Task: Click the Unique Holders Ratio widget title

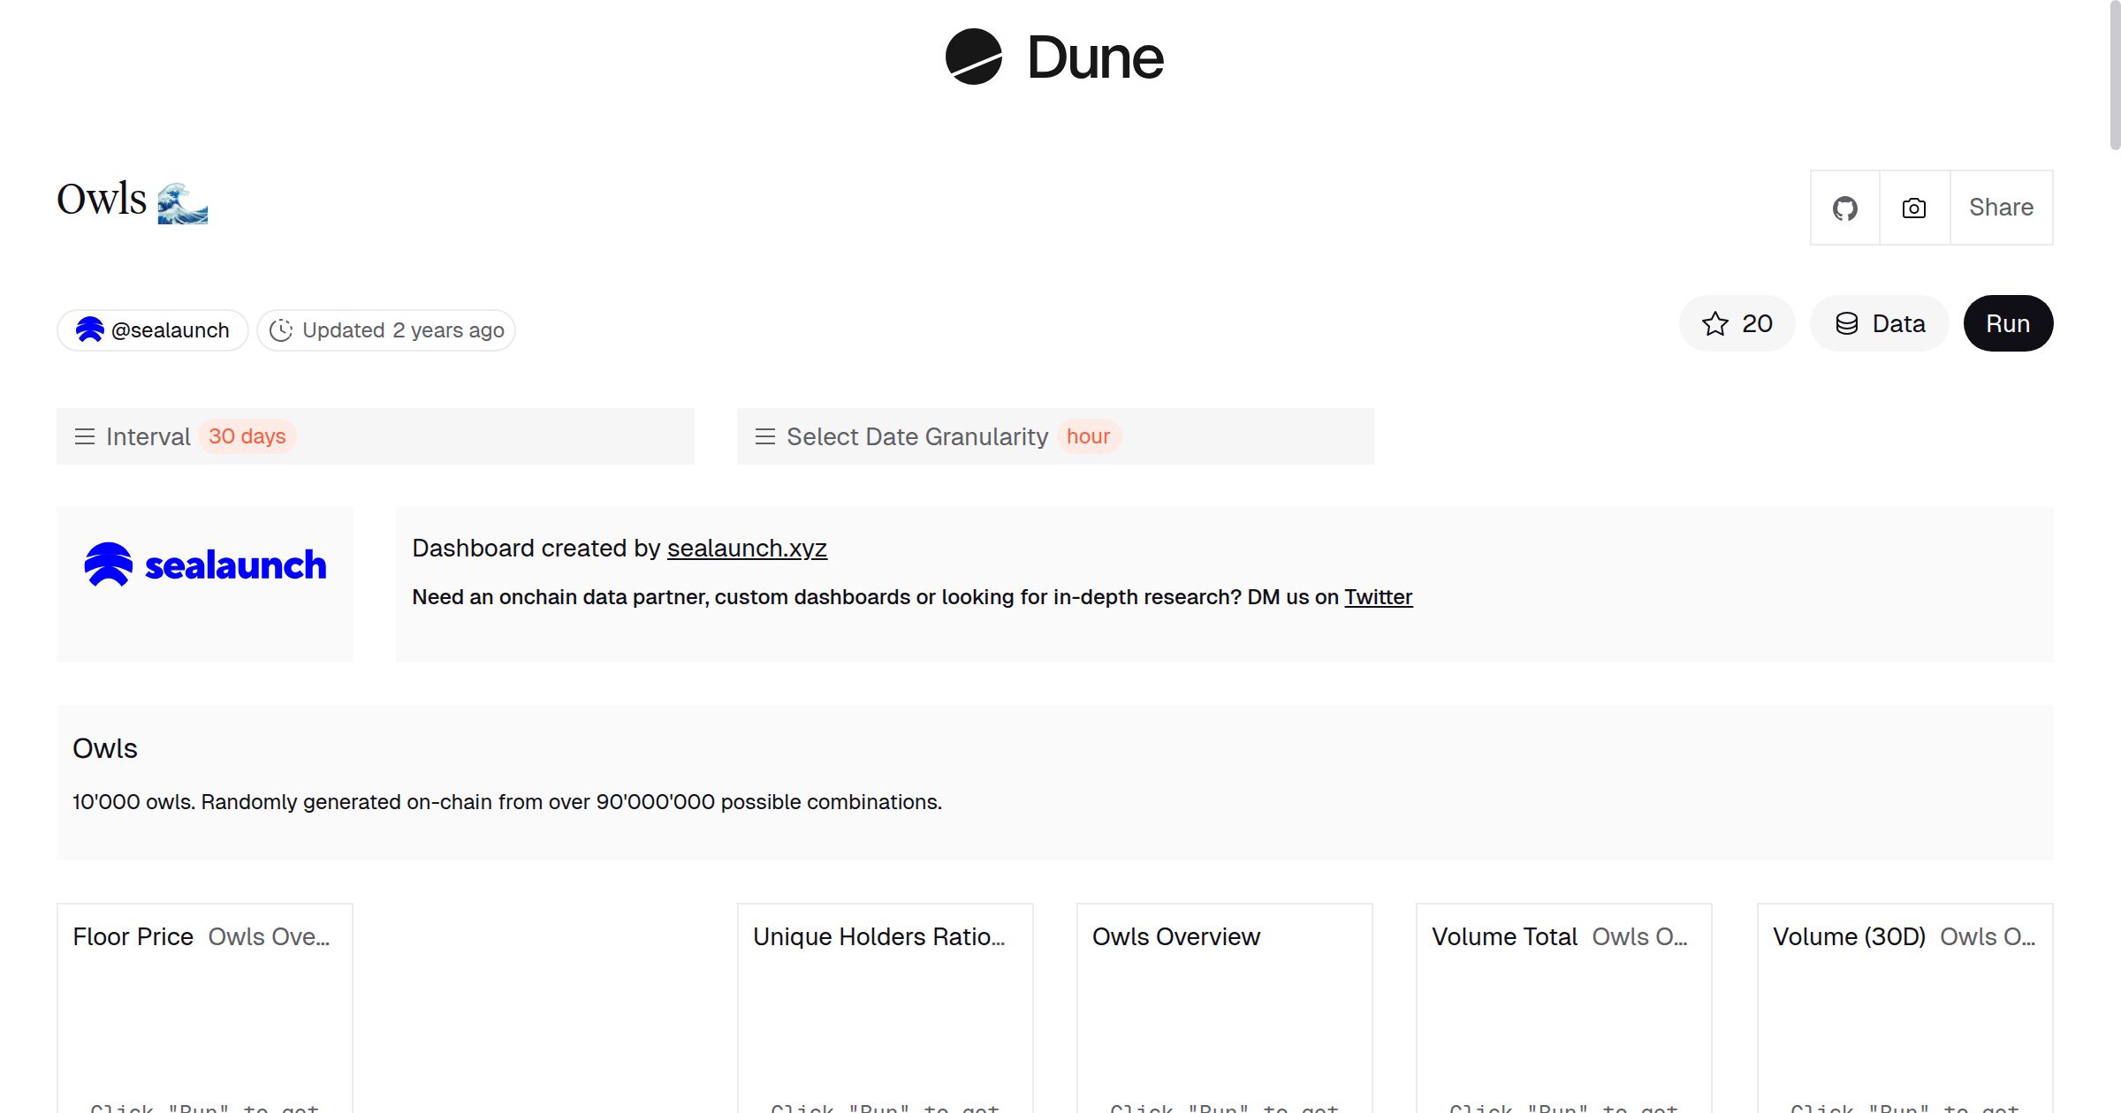Action: click(x=878, y=936)
